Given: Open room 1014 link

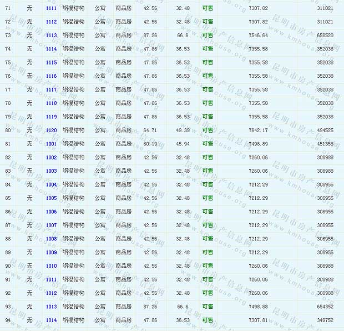Looking at the screenshot, I should tap(51, 320).
